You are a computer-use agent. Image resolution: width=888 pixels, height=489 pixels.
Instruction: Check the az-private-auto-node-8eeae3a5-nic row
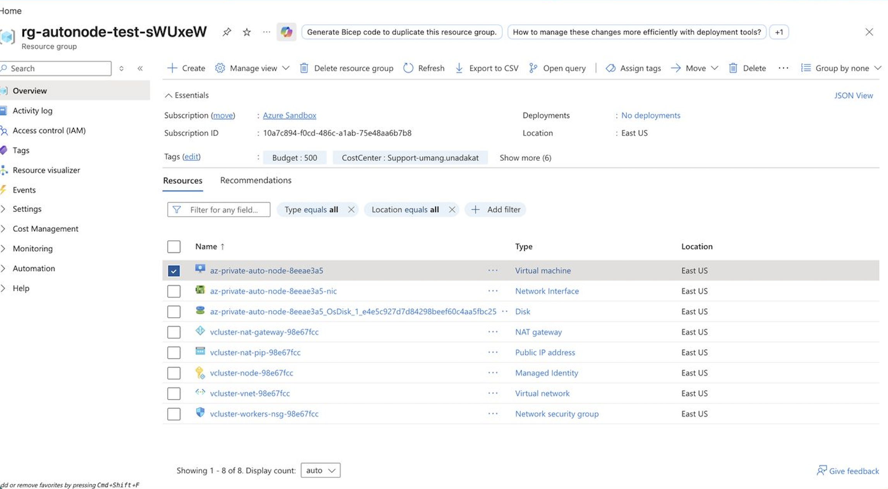(x=174, y=291)
